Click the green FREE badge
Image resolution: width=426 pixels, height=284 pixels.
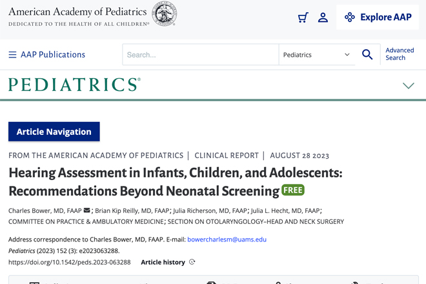[293, 190]
